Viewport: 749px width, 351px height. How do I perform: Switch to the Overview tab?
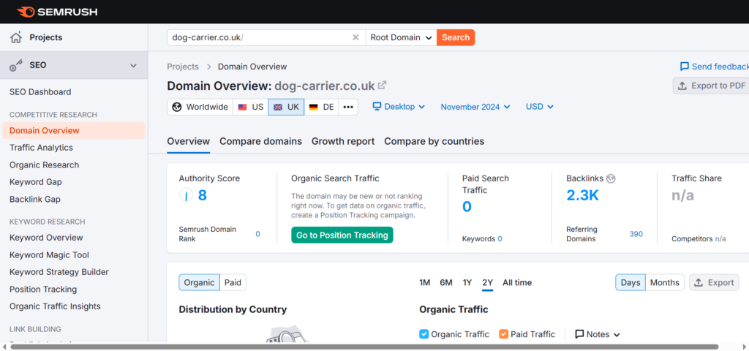tap(188, 141)
